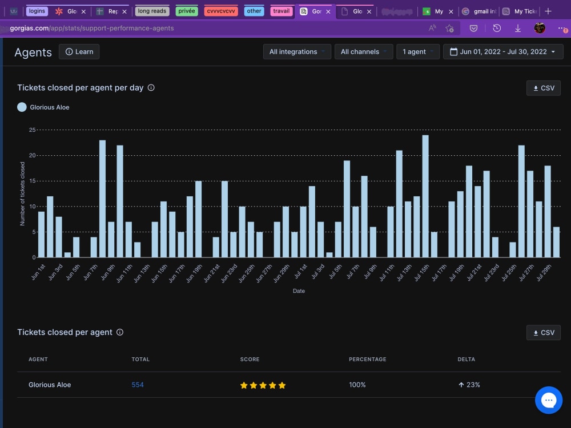Click the Glorious Aloe legend label
Viewport: 571px width, 428px height.
pyautogui.click(x=50, y=107)
